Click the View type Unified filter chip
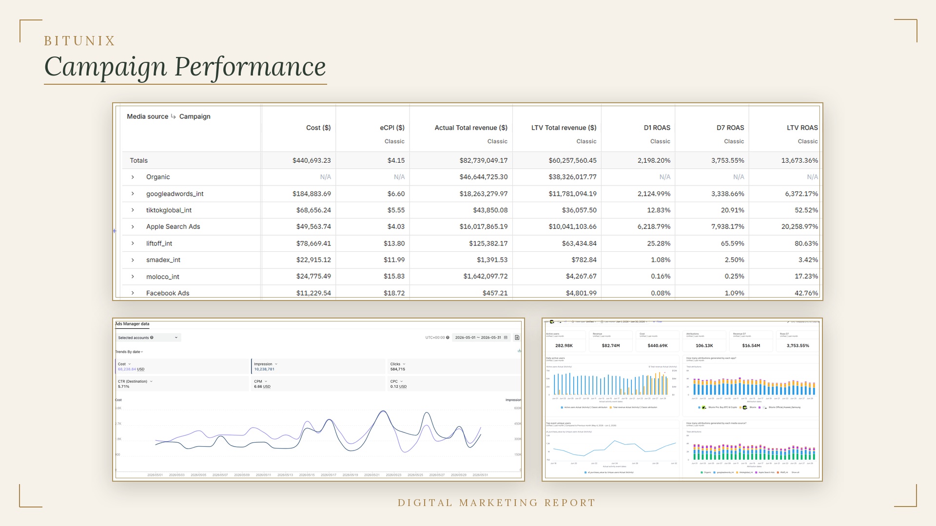 pyautogui.click(x=584, y=321)
